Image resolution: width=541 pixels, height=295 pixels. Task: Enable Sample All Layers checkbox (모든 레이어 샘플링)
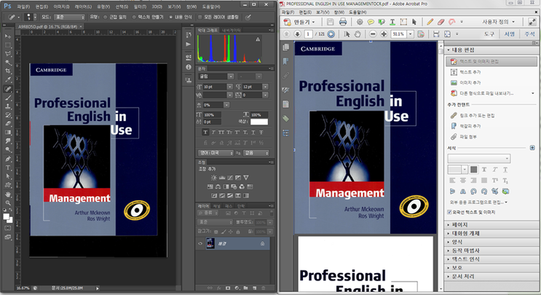click(x=200, y=17)
